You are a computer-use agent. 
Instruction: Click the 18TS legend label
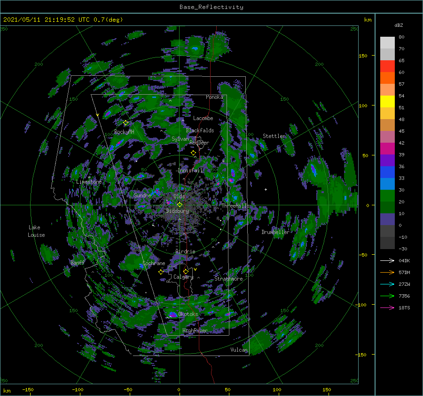404,307
